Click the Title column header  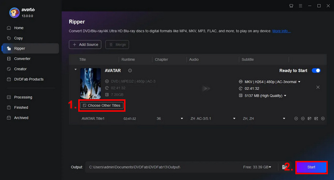pos(83,60)
